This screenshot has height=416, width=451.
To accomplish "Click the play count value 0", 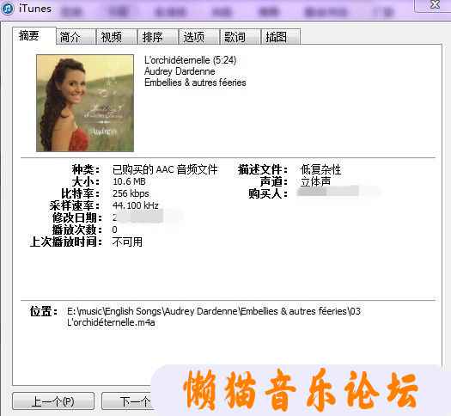I will (115, 229).
